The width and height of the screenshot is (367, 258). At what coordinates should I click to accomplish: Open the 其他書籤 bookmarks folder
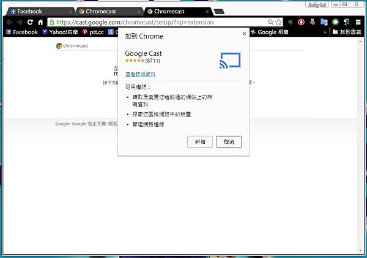point(347,32)
